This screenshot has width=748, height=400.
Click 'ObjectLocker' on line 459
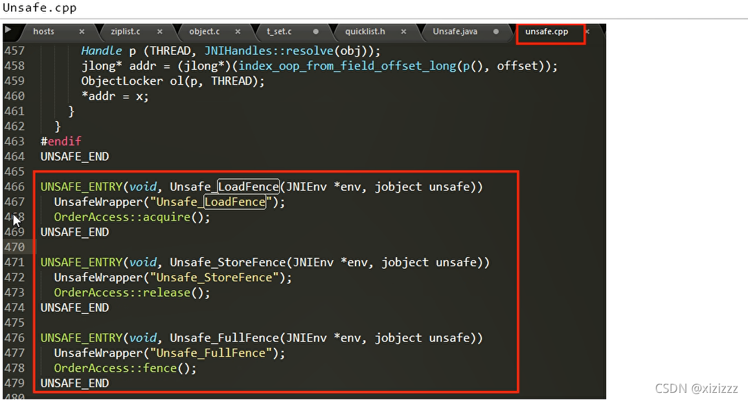pyautogui.click(x=122, y=81)
